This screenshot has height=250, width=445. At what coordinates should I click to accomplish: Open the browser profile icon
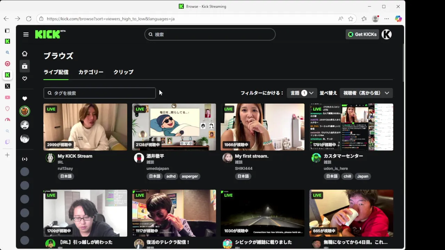coord(375,19)
